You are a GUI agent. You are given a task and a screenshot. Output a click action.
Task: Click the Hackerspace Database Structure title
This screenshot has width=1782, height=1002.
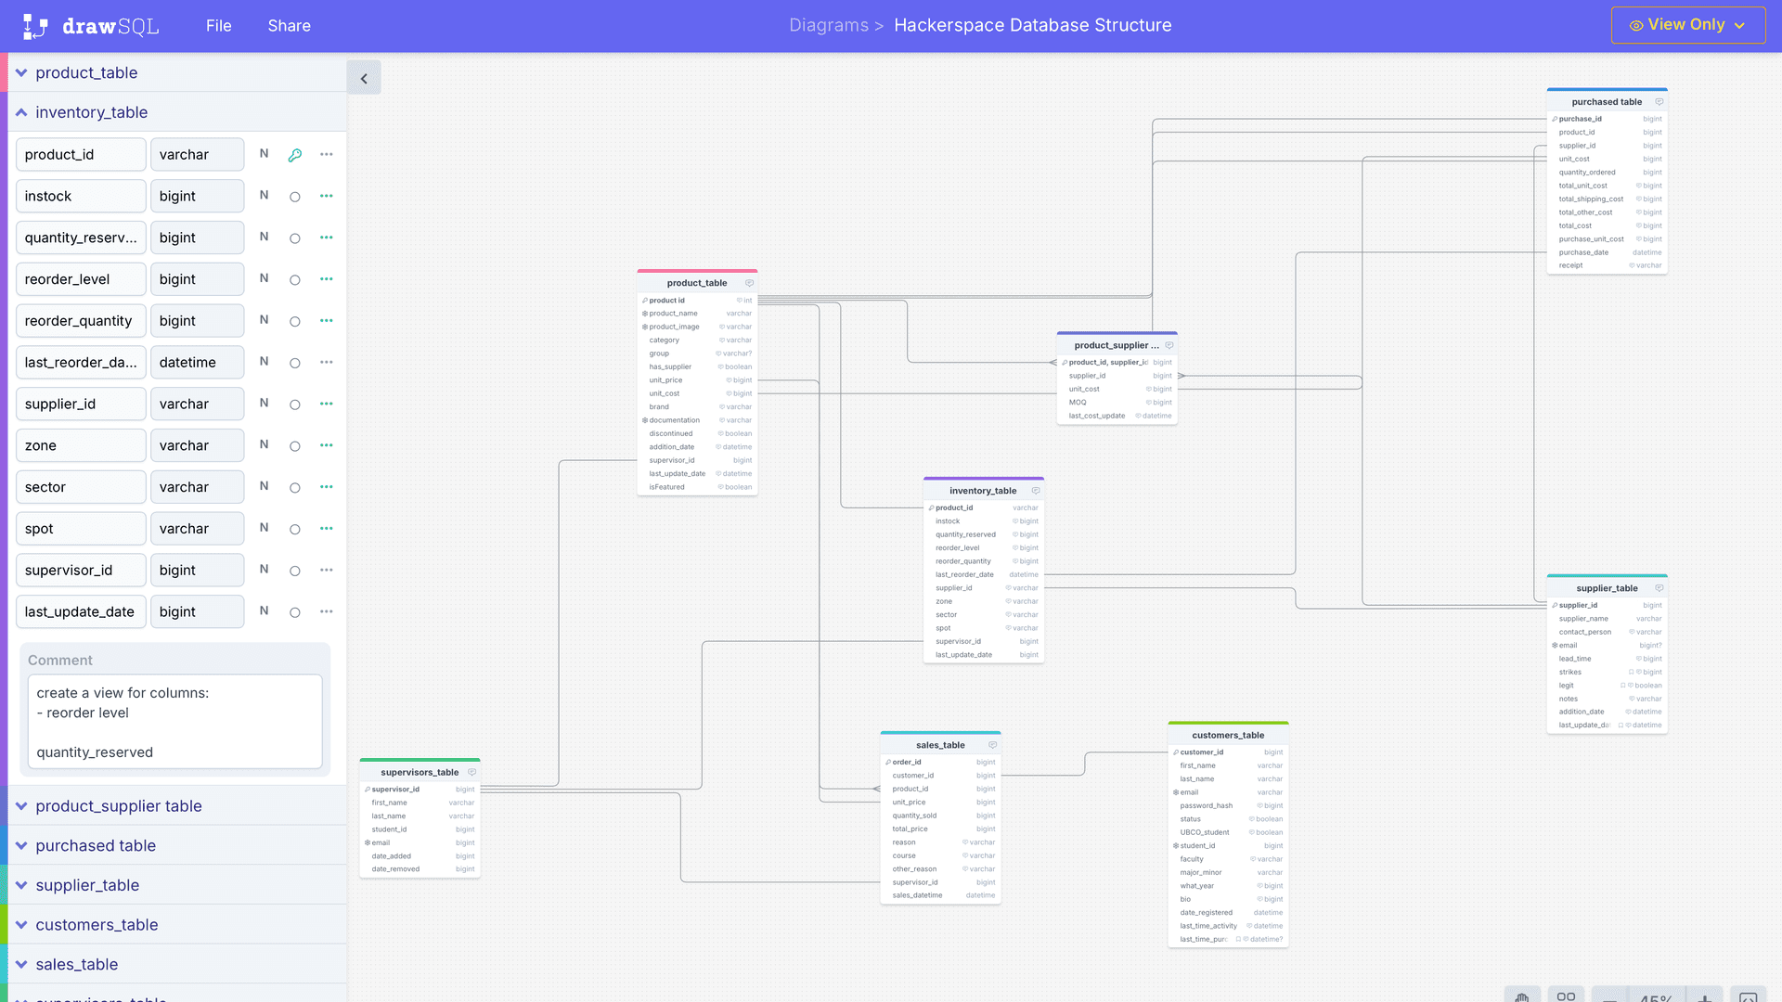pos(1033,25)
